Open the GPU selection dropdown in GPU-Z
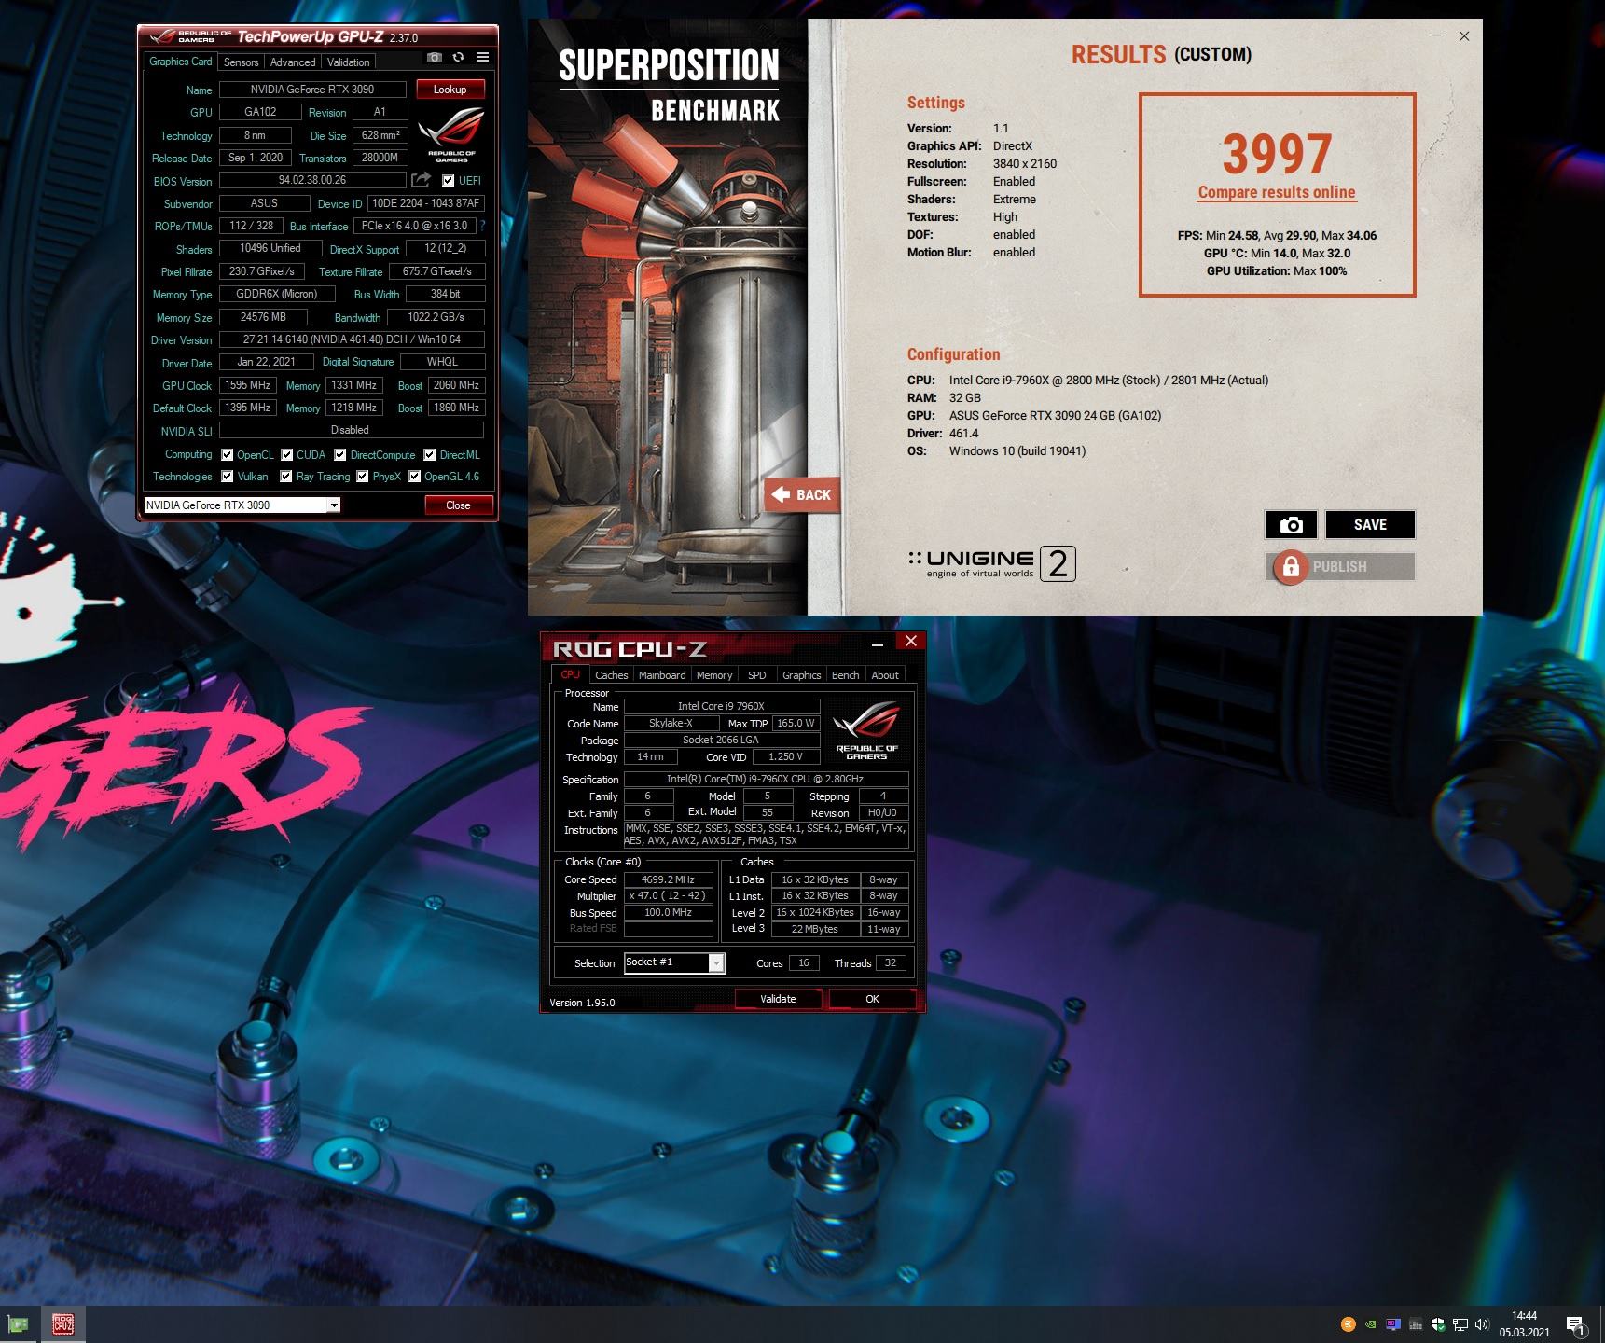The image size is (1605, 1343). [x=242, y=505]
